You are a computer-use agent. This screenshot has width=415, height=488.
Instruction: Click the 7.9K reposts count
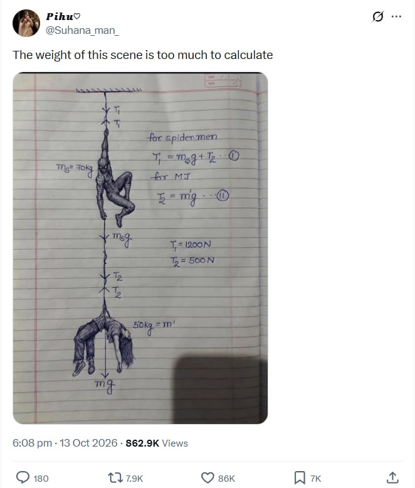(x=134, y=479)
